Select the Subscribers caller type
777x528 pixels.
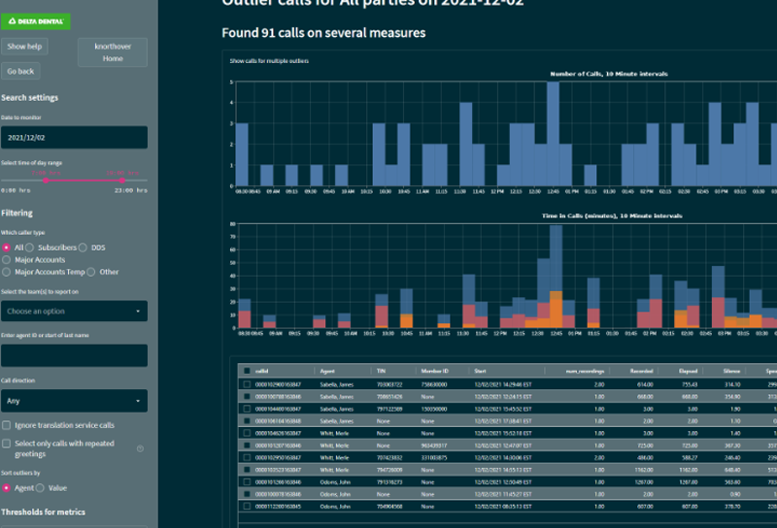click(x=32, y=247)
